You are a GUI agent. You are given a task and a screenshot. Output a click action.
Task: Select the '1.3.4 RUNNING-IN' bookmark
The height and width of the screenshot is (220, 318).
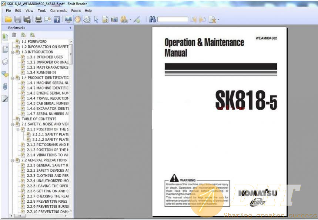click(x=41, y=73)
